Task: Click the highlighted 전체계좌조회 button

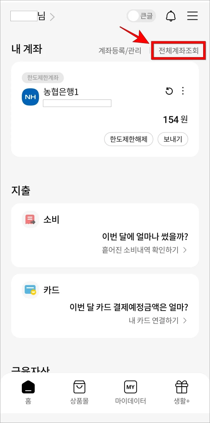Action: pyautogui.click(x=178, y=51)
